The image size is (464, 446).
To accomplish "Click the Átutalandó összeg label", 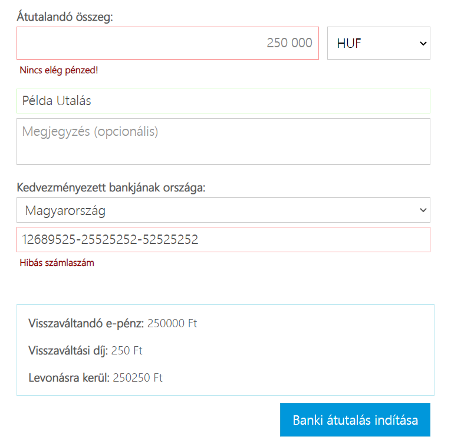I will pyautogui.click(x=65, y=17).
